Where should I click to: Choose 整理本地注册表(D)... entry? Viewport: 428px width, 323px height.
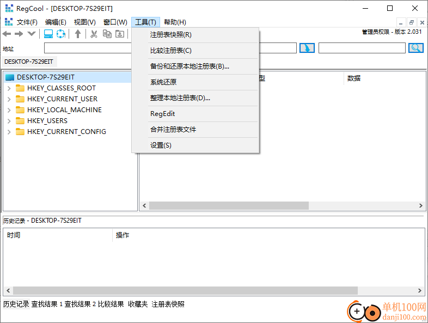pos(195,98)
